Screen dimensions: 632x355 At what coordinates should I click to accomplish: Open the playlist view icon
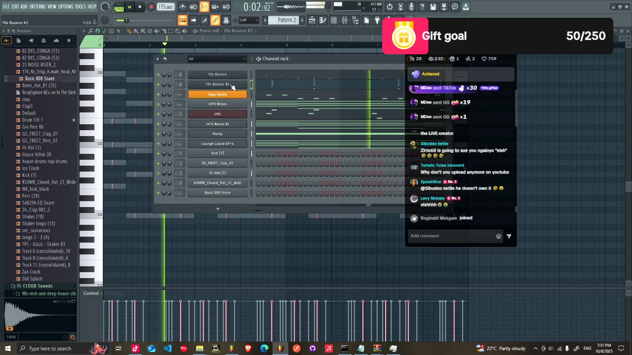coord(312,20)
